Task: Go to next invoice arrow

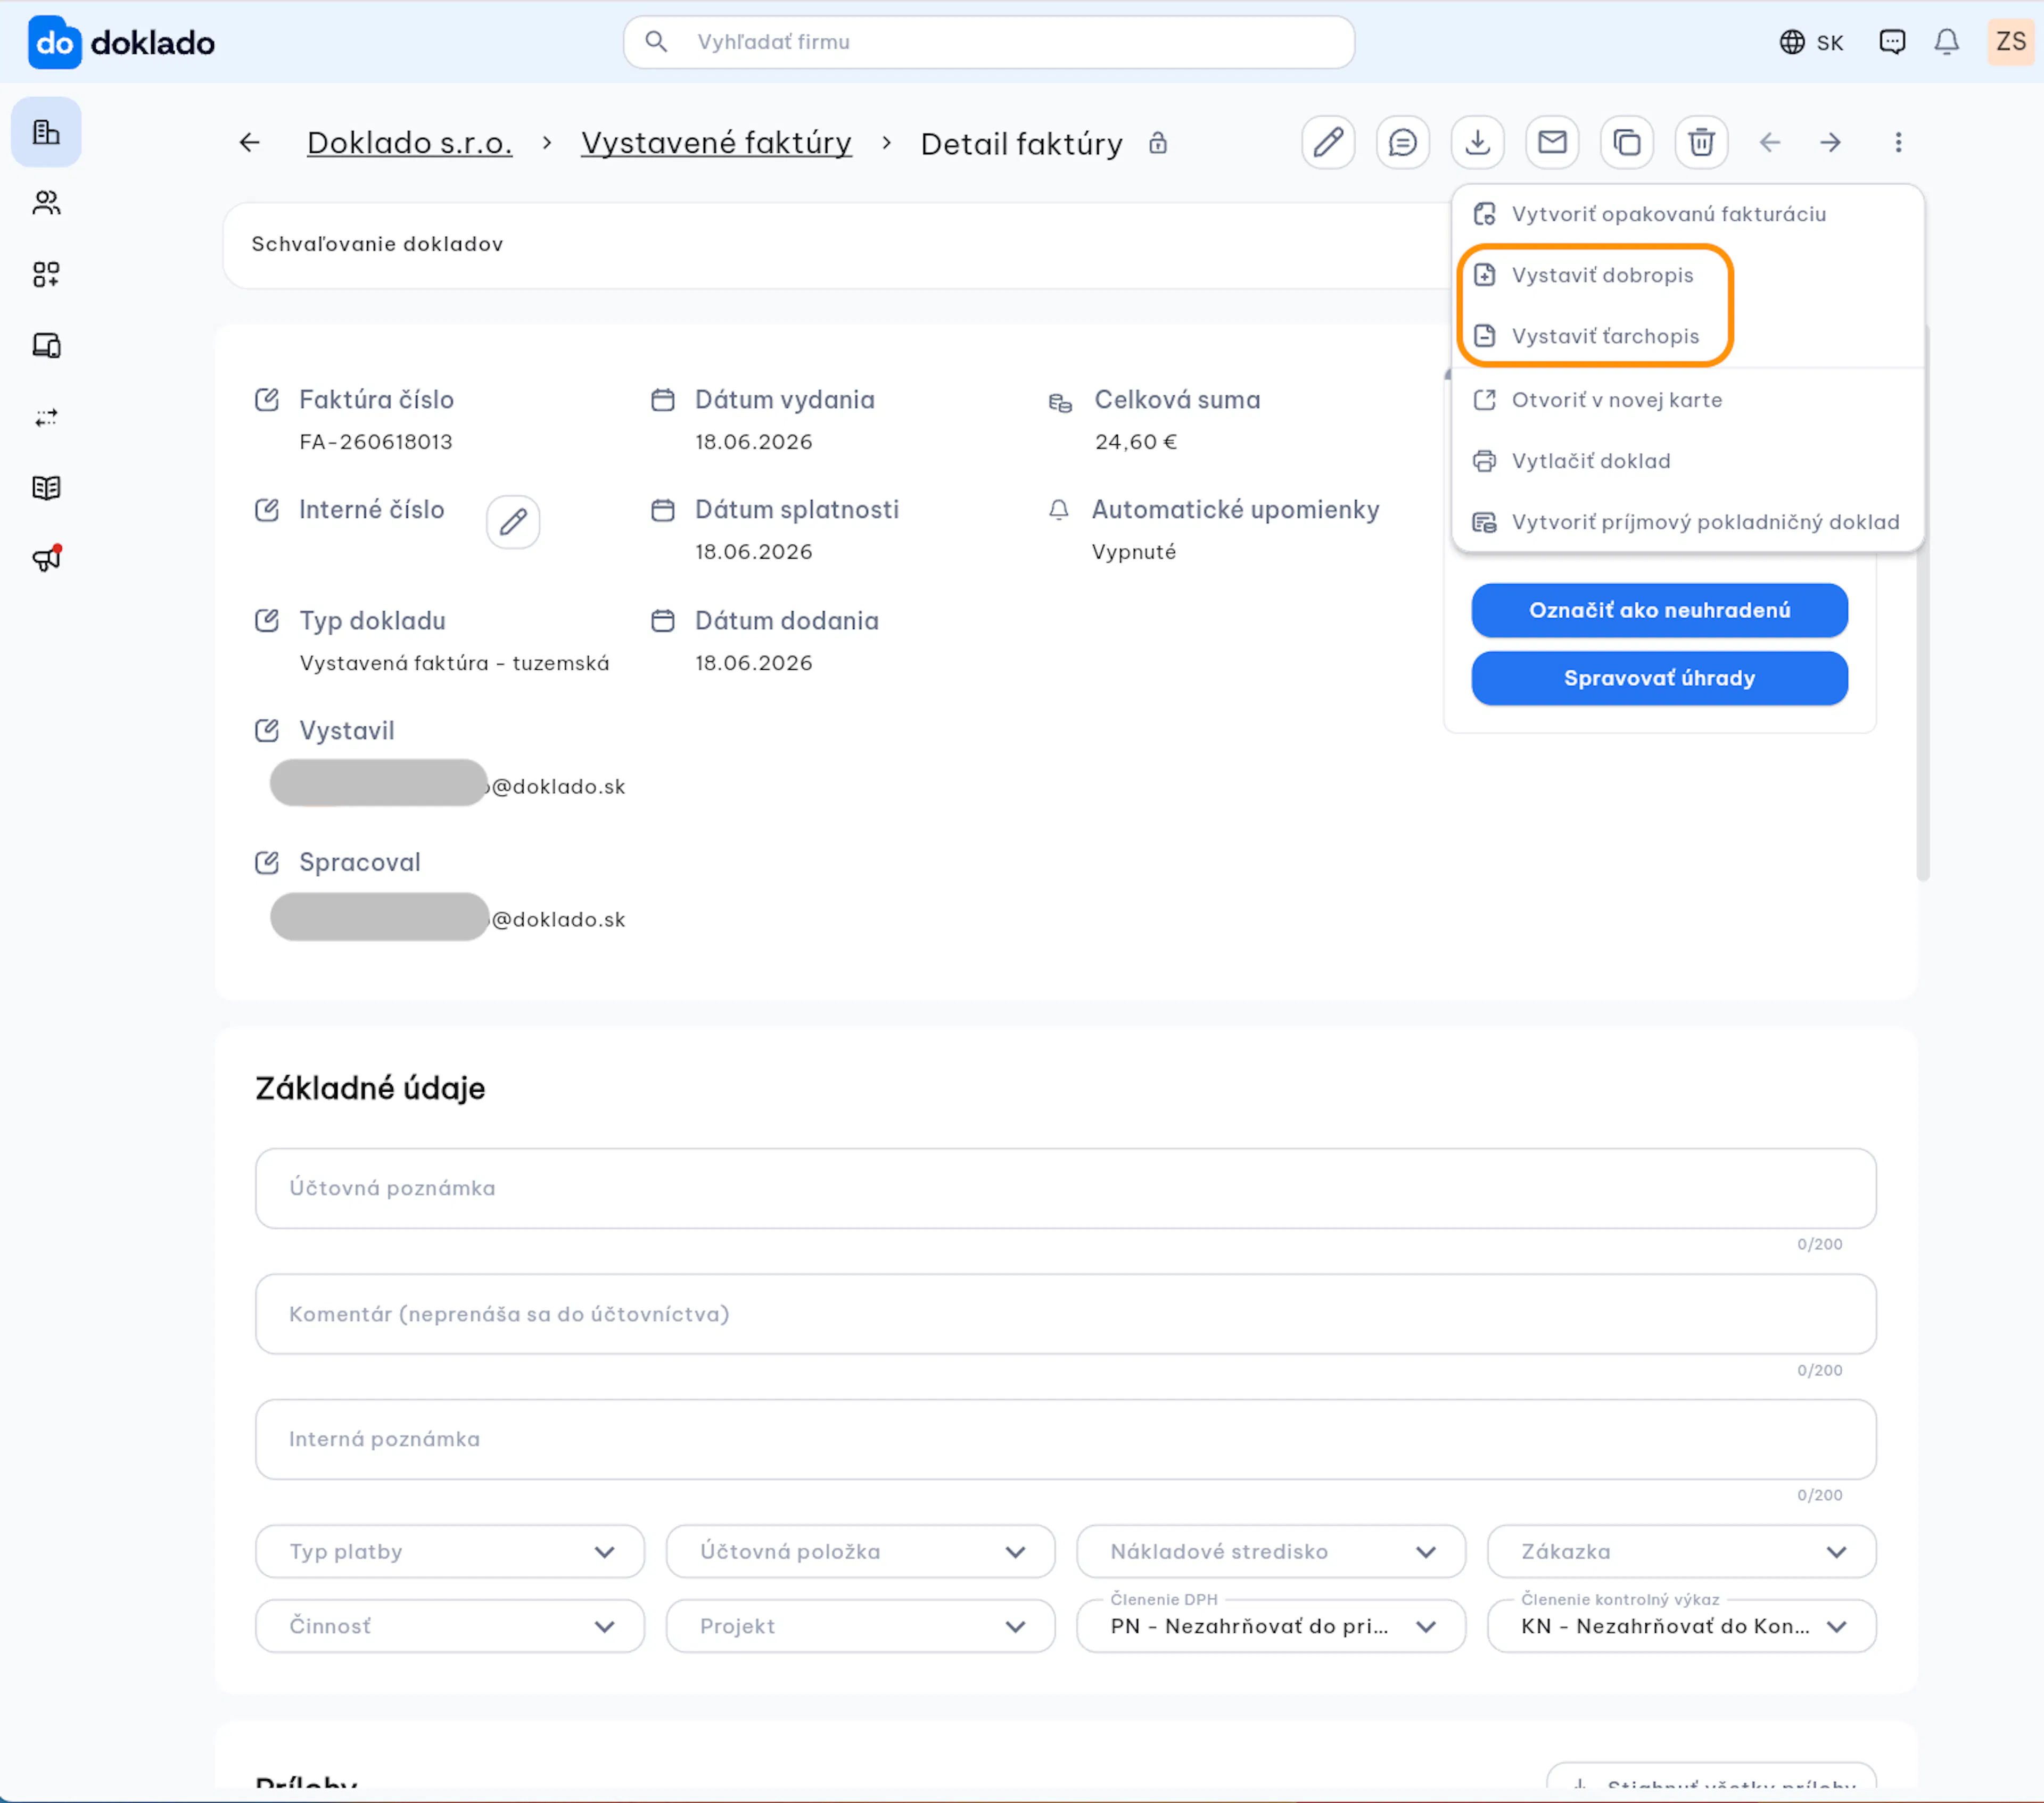Action: pyautogui.click(x=1830, y=143)
